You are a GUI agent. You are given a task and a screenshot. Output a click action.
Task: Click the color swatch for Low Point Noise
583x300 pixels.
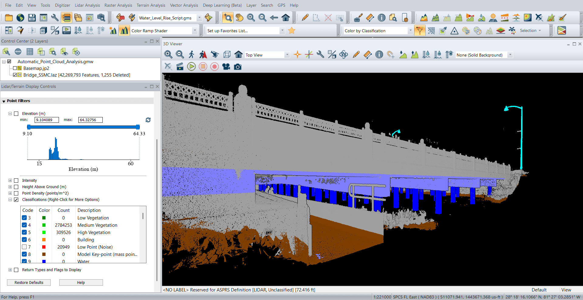click(44, 247)
